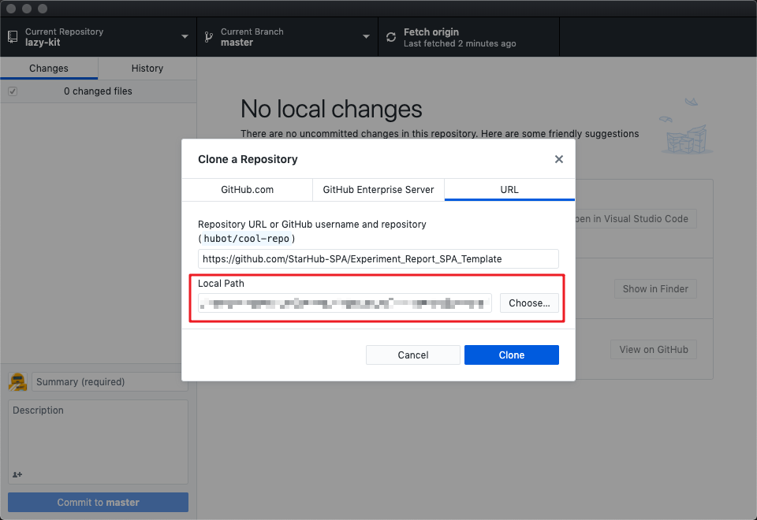Expand the Current Repository dropdown
This screenshot has height=520, width=757.
click(185, 37)
